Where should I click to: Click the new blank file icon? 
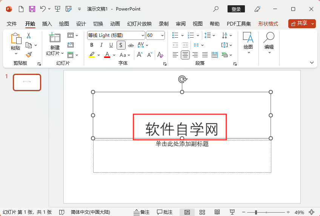coord(21,9)
